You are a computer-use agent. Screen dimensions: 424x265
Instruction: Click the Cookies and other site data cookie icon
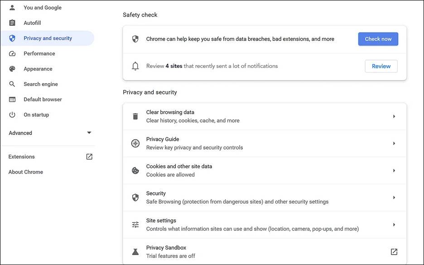[x=135, y=170]
